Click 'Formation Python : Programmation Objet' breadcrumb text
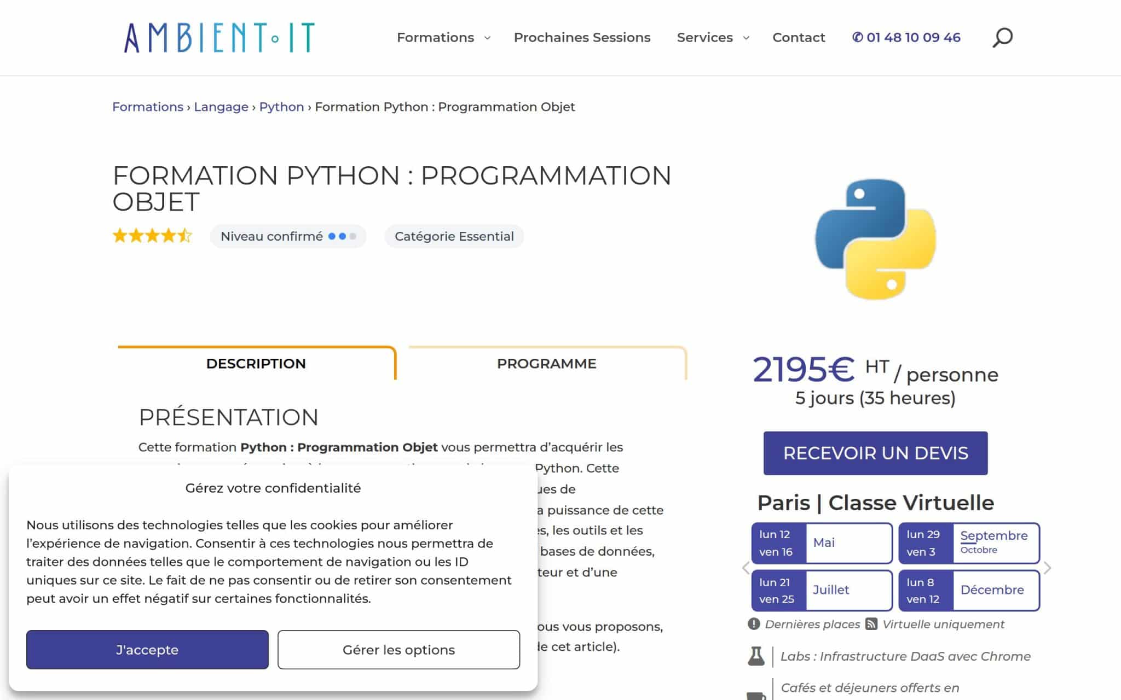Viewport: 1121px width, 700px height. pyautogui.click(x=445, y=107)
